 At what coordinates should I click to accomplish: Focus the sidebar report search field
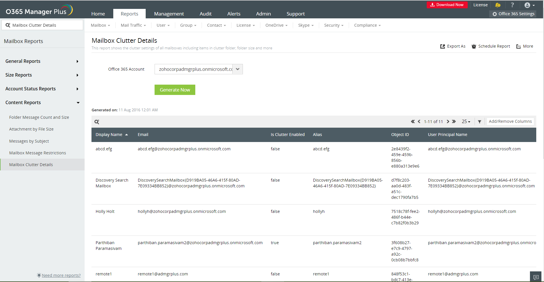click(42, 25)
